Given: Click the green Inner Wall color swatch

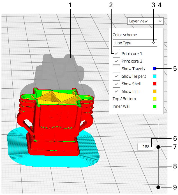Looking at the screenshot, I should [x=154, y=107].
